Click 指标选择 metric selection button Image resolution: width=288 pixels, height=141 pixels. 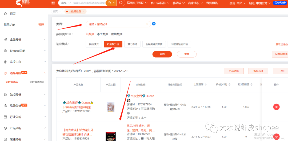[x=258, y=71]
